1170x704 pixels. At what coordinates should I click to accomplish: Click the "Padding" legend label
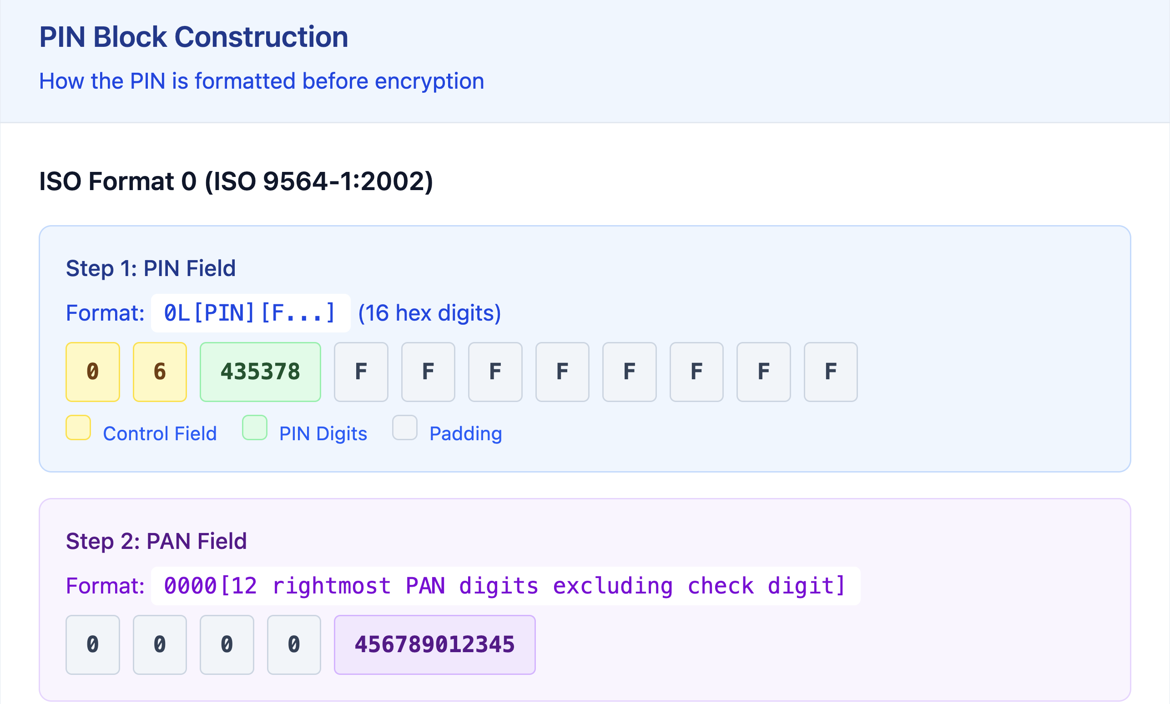[x=465, y=433]
